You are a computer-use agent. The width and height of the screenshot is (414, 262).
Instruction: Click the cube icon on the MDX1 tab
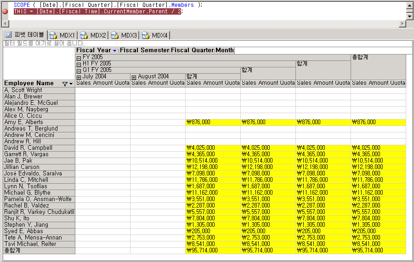(53, 35)
